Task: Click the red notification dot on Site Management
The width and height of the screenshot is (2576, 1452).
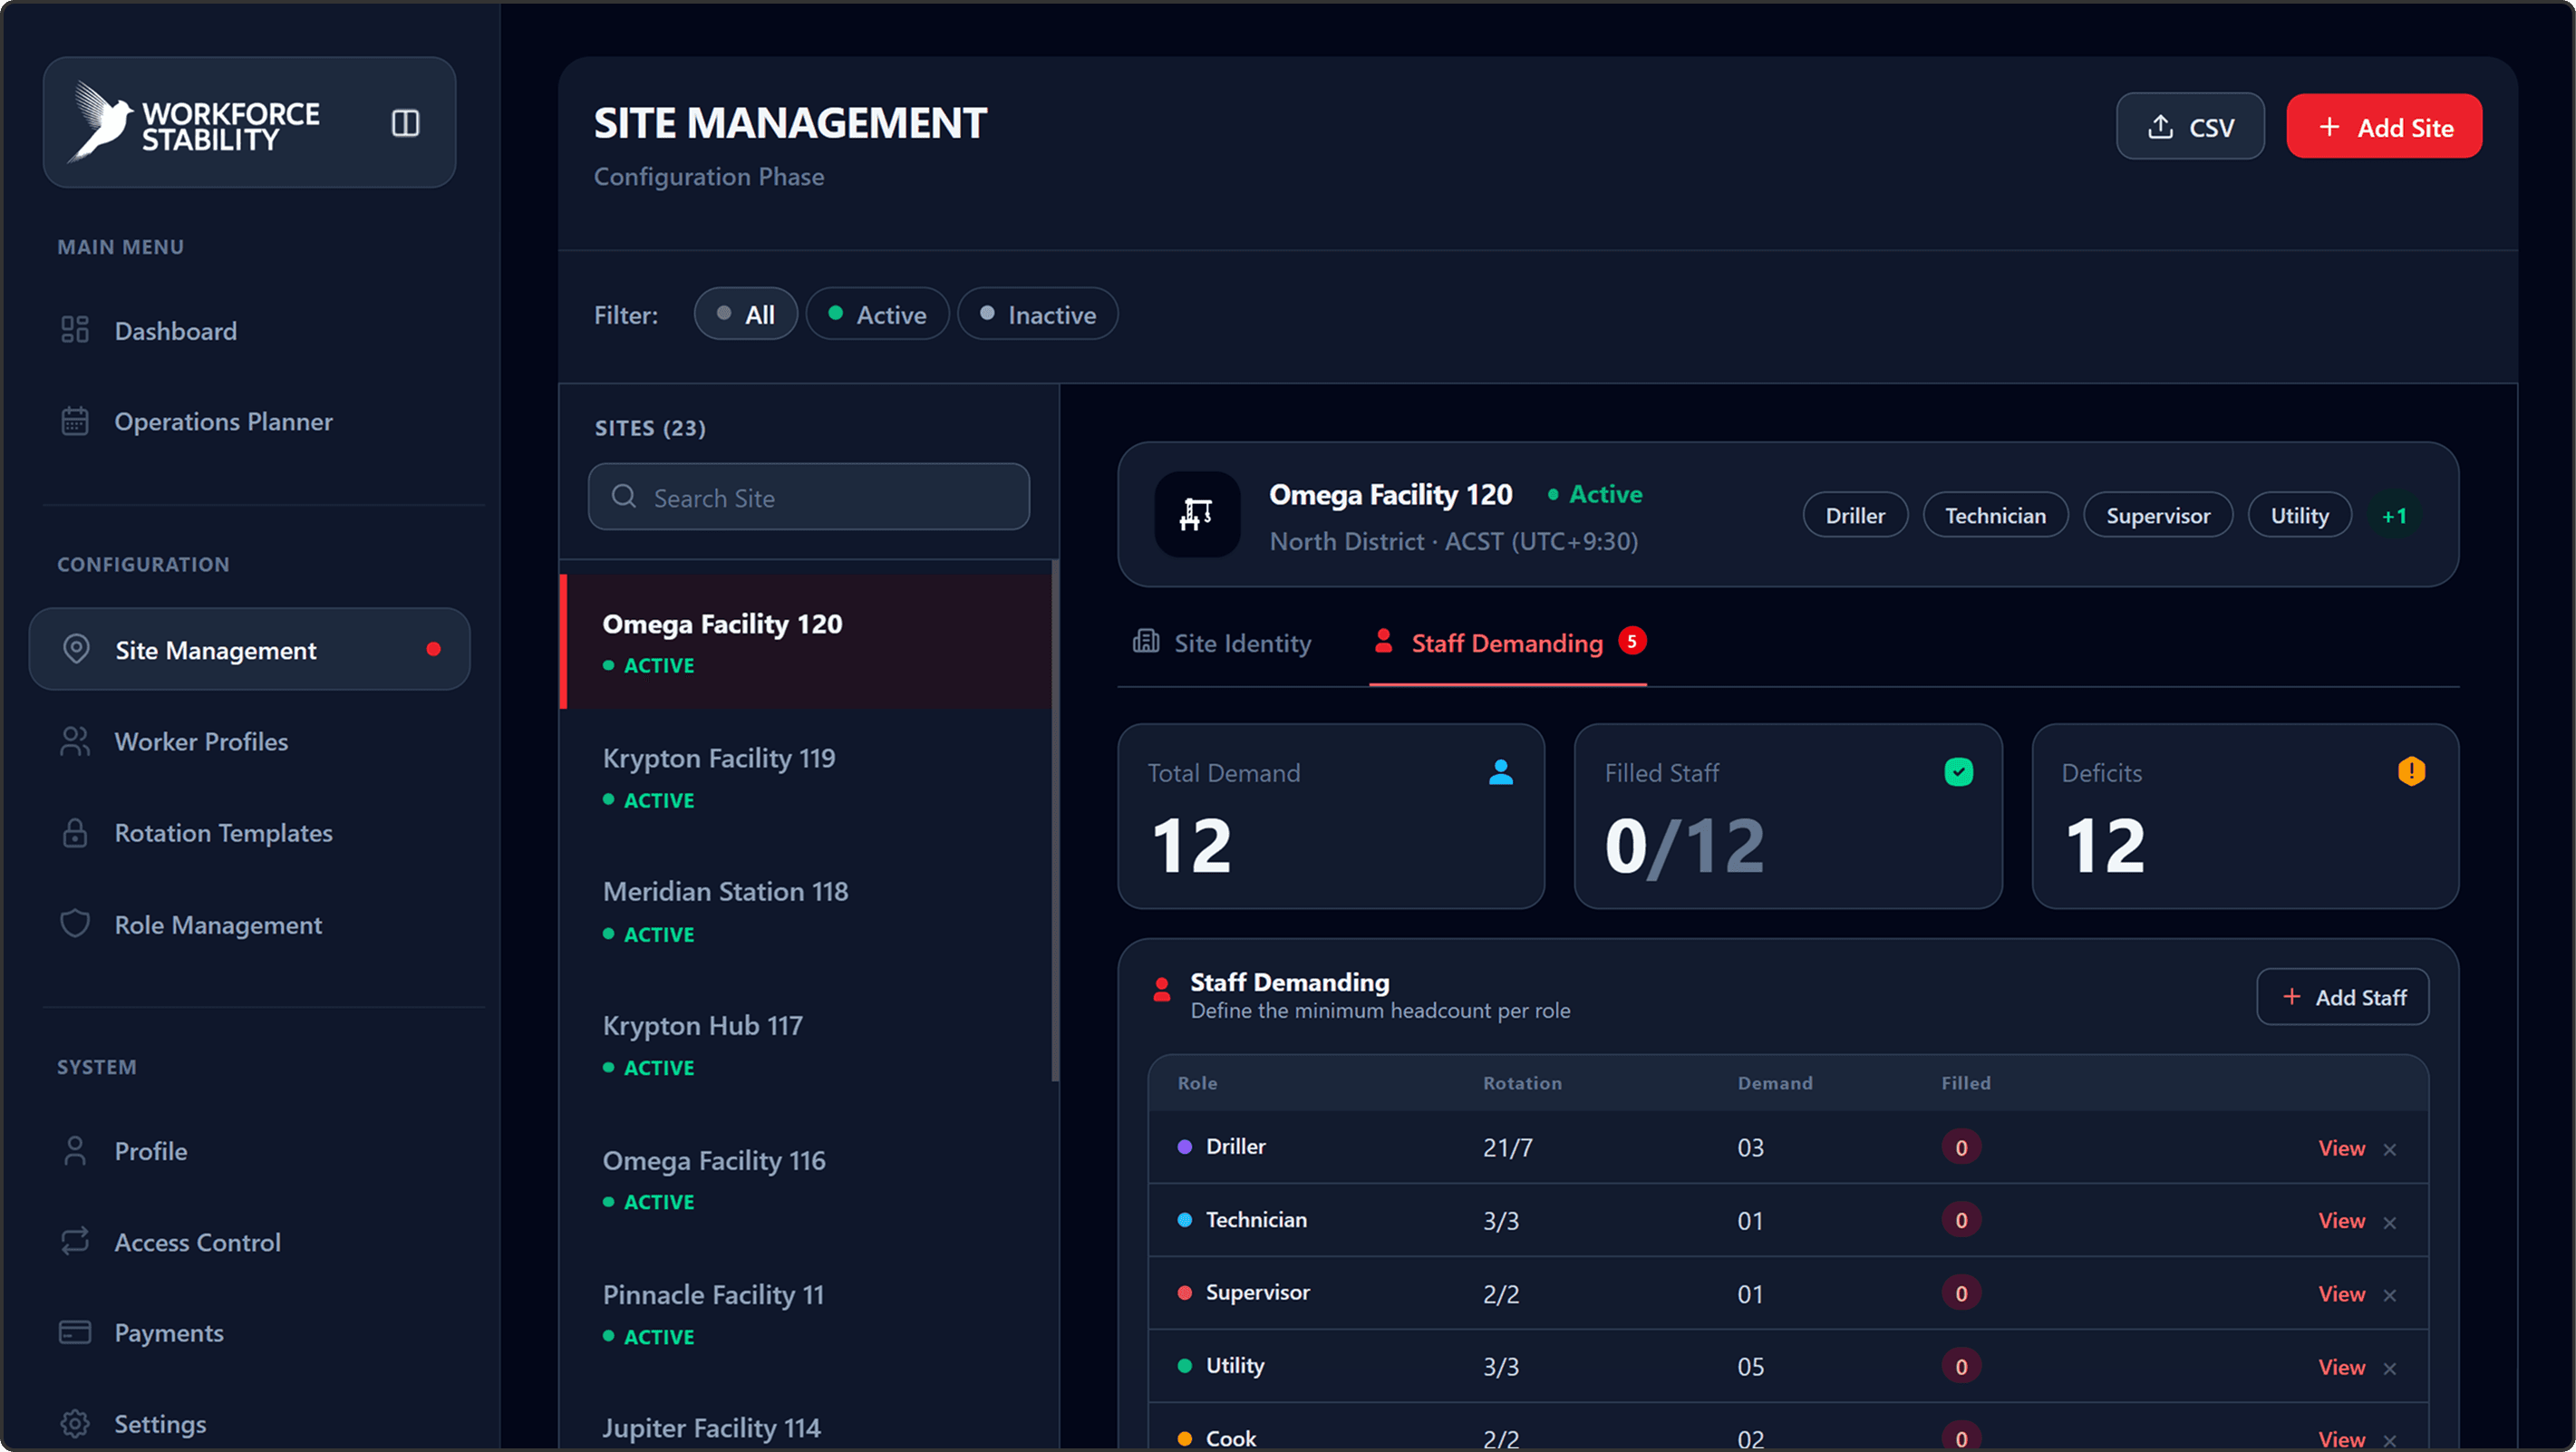Action: pos(433,649)
